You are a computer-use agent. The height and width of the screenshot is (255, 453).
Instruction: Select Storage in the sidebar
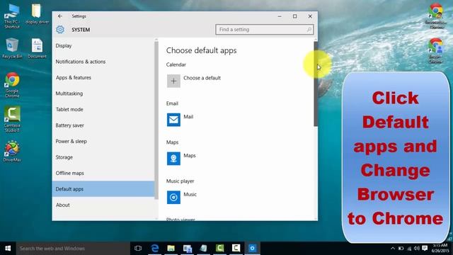tap(103, 157)
